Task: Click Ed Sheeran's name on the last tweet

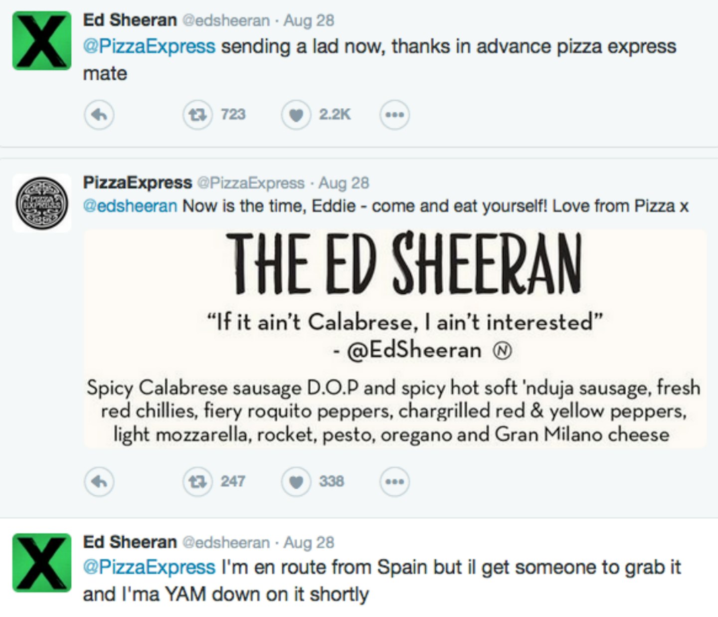Action: point(130,542)
